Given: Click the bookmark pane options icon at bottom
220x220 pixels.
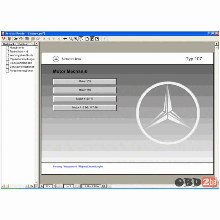Looking at the screenshot, I should click(32, 186).
